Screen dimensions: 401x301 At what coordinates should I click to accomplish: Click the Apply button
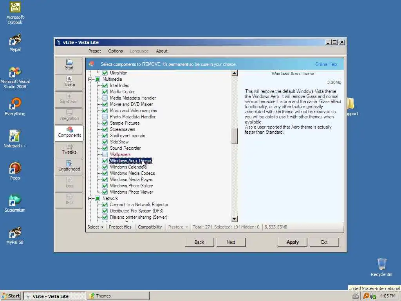pyautogui.click(x=293, y=242)
